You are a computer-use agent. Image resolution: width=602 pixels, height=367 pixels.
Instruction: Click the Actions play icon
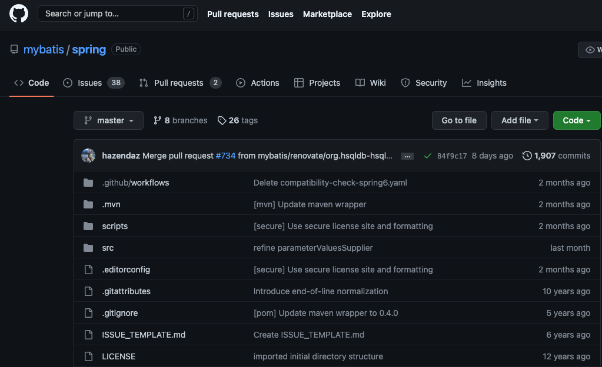[x=241, y=83]
